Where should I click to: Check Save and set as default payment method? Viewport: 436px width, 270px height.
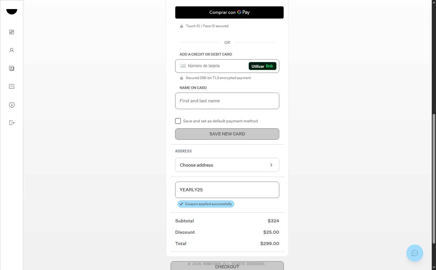(178, 121)
